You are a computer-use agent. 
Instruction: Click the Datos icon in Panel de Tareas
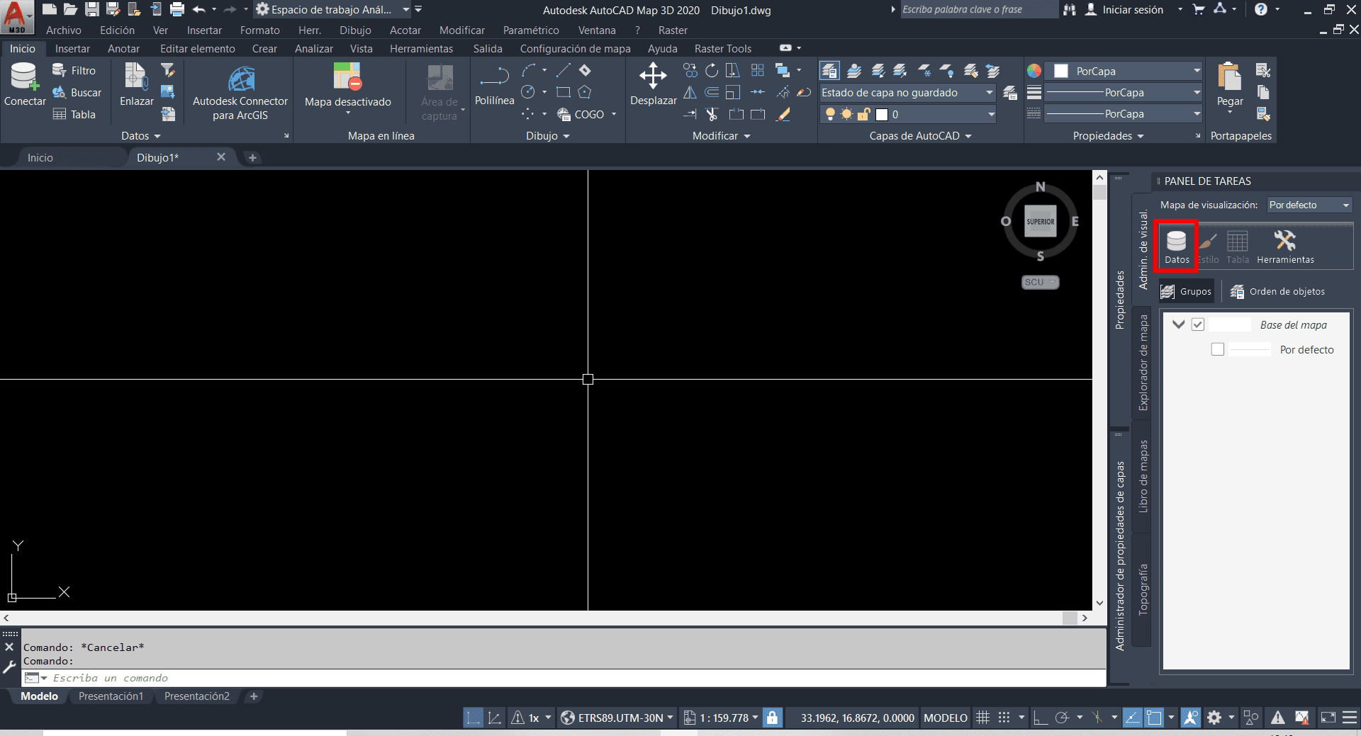tap(1176, 246)
